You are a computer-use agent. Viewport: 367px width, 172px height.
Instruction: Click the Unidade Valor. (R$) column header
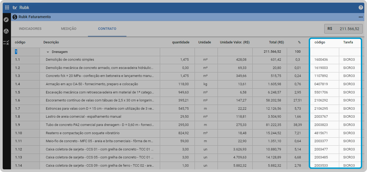[235, 42]
